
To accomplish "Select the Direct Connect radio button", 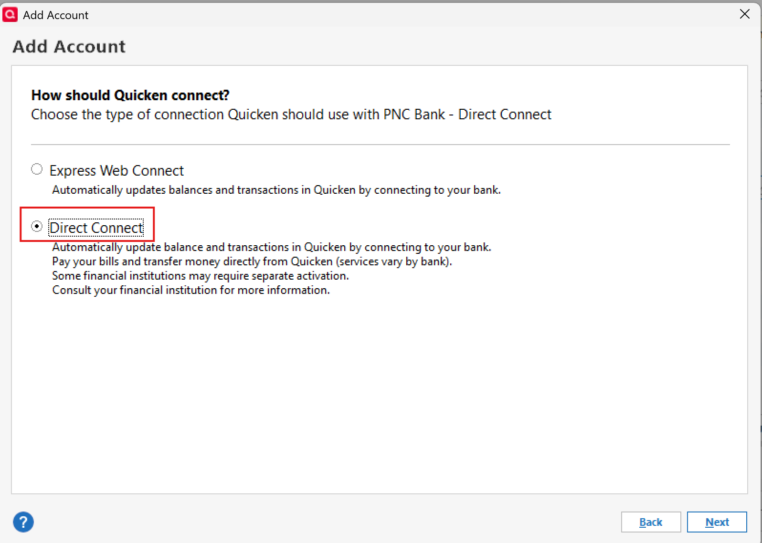I will (x=37, y=226).
